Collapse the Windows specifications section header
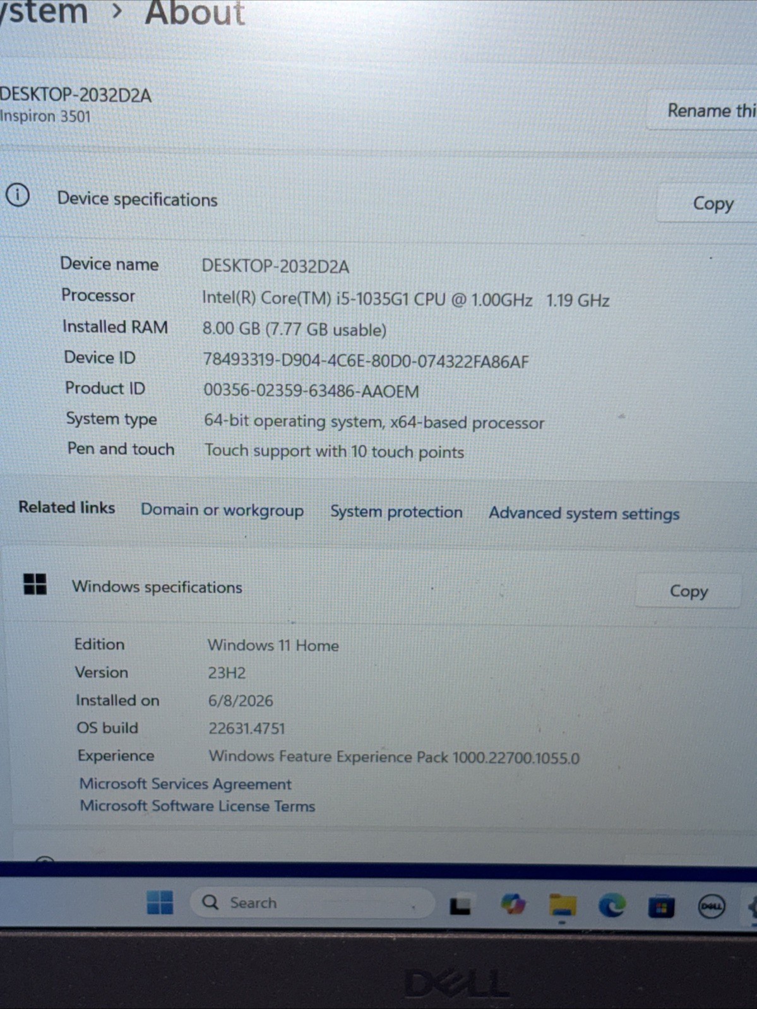The height and width of the screenshot is (1009, 757). 379,588
